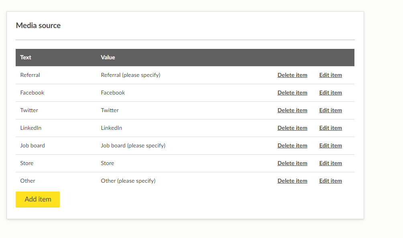Open Edit item for Facebook
This screenshot has width=403, height=238.
(330, 93)
